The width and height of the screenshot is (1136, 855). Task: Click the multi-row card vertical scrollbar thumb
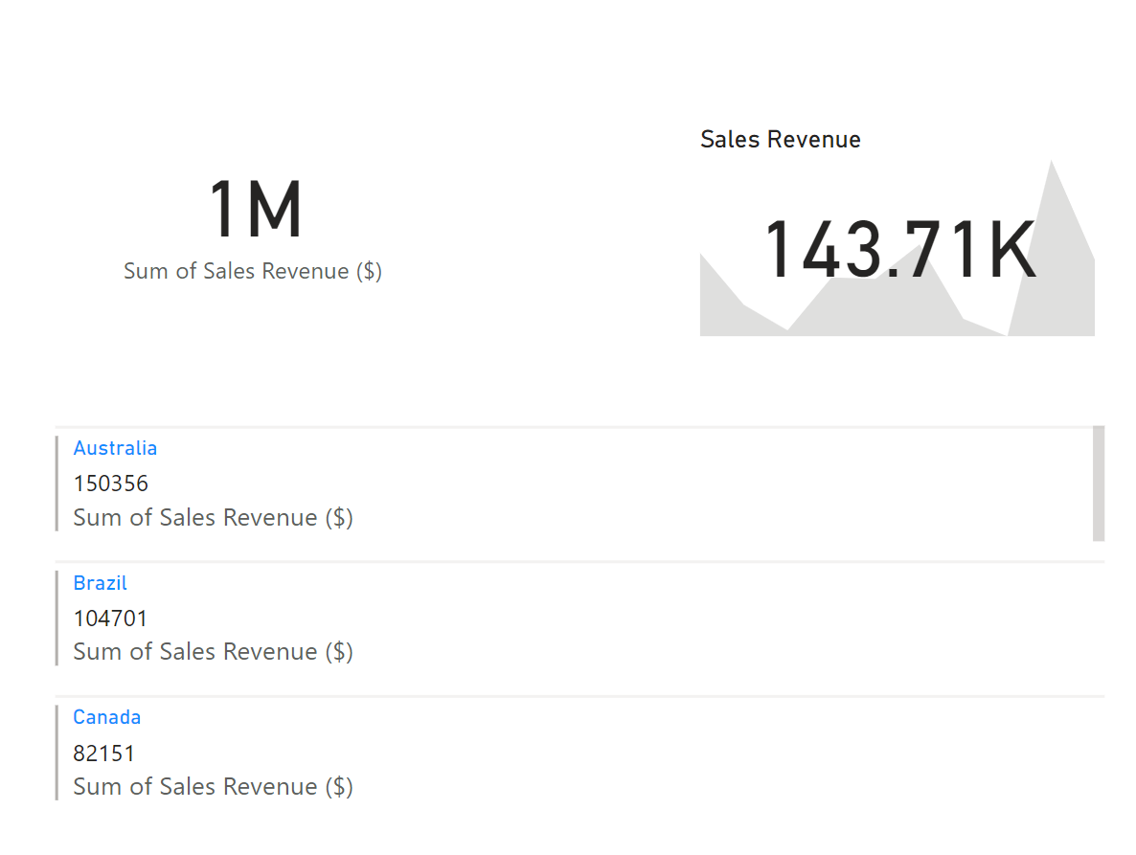coord(1098,484)
